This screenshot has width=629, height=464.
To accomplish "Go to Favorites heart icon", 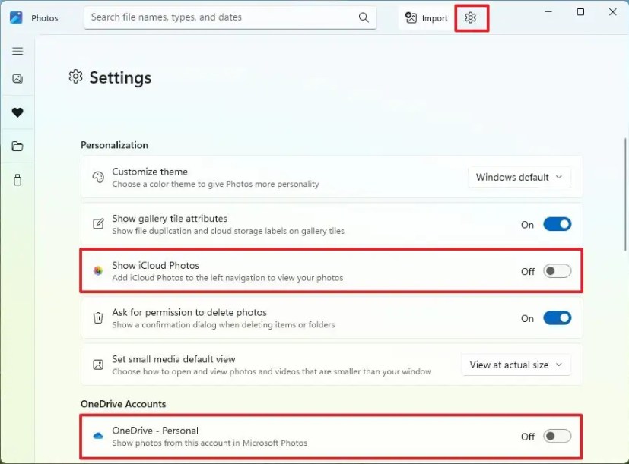I will (17, 112).
